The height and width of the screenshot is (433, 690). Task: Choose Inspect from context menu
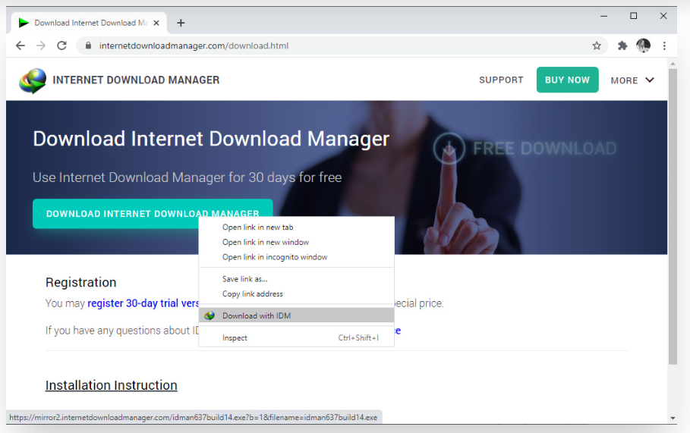click(296, 337)
